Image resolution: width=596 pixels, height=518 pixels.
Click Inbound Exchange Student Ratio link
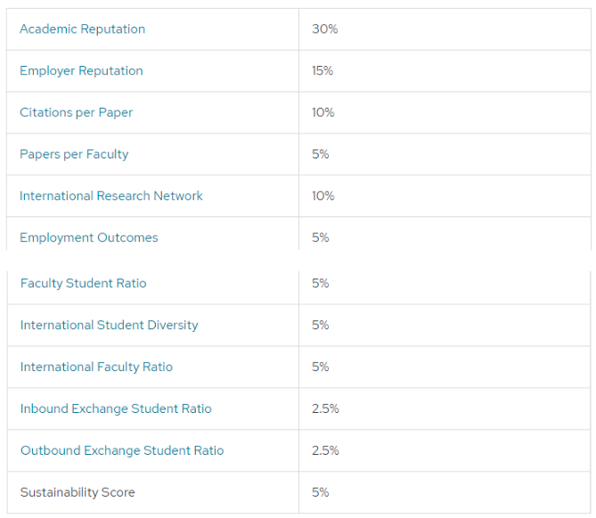116,409
